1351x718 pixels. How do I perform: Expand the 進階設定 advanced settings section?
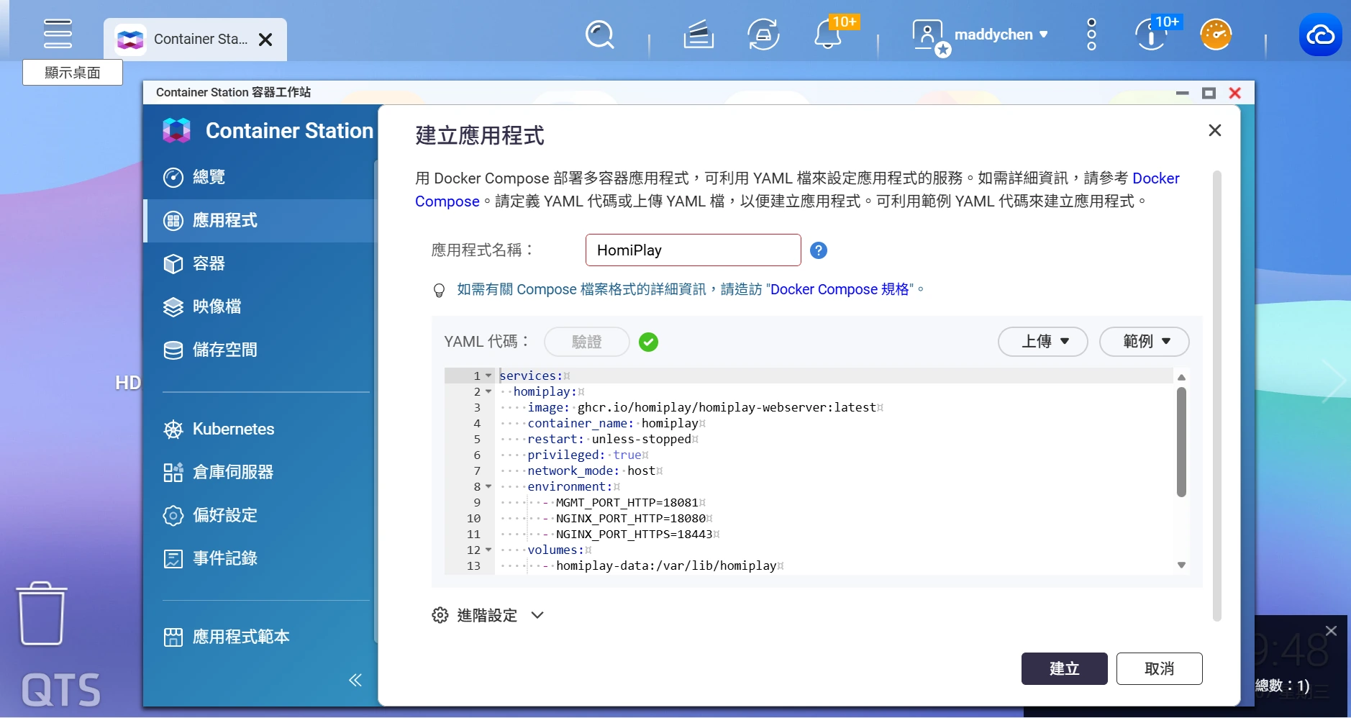[x=488, y=615]
